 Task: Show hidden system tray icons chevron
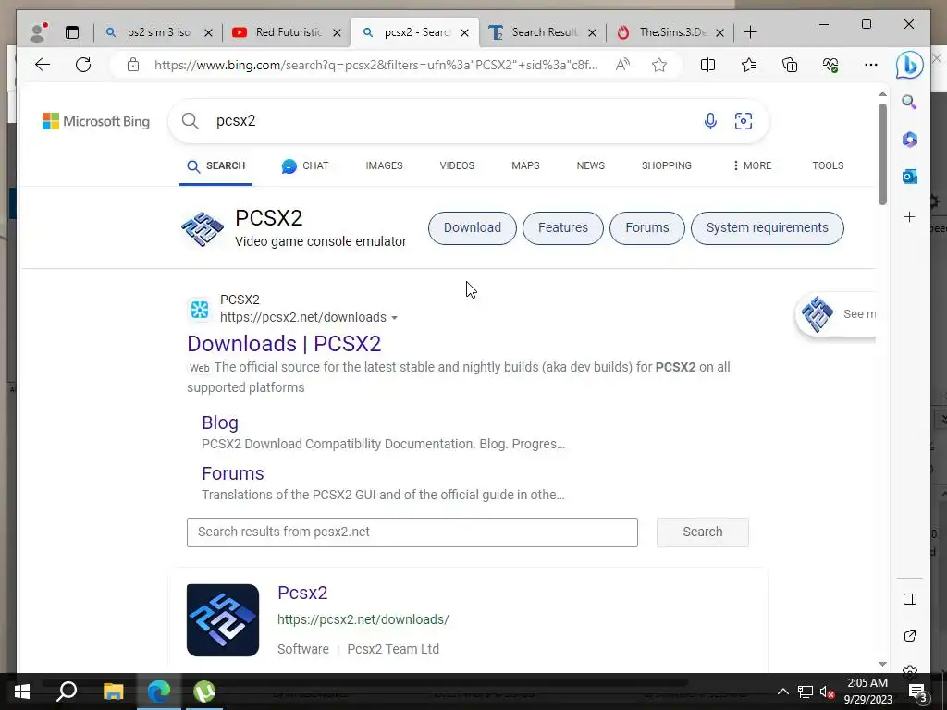782,692
